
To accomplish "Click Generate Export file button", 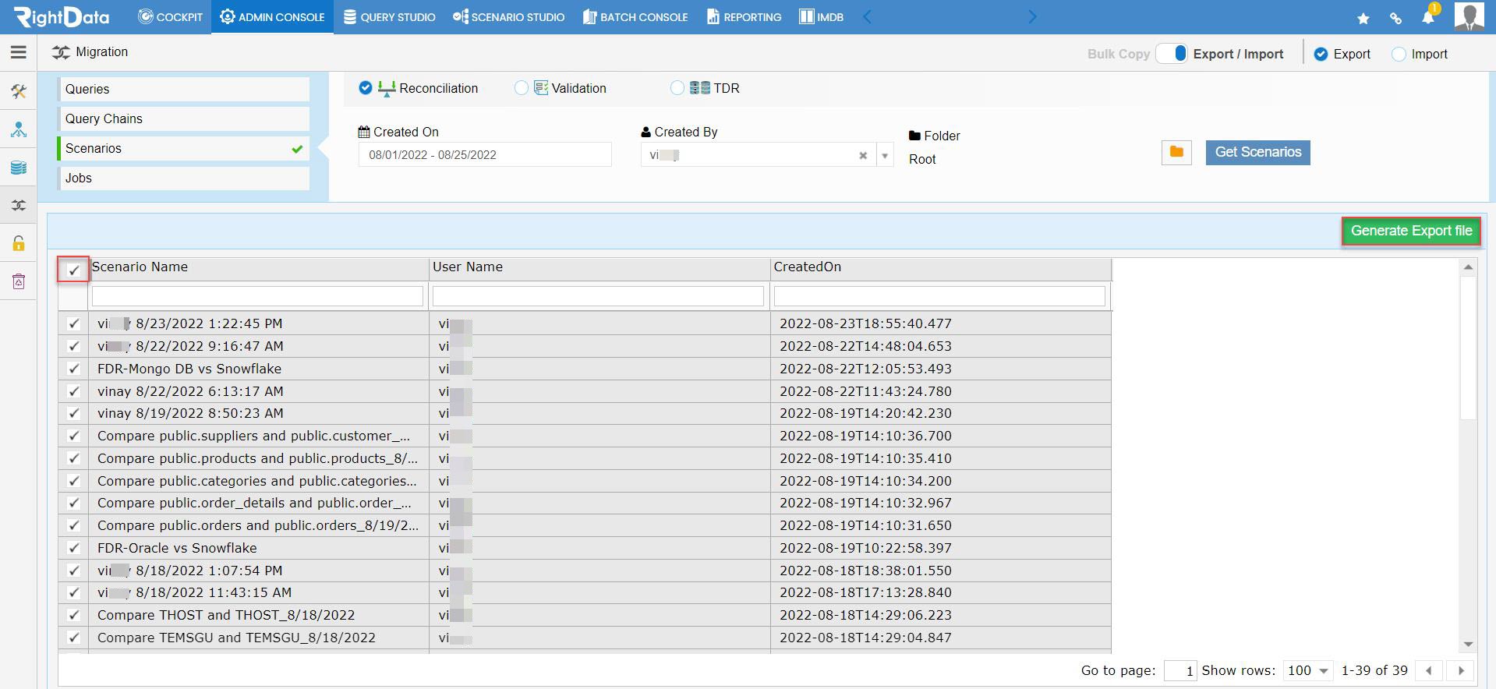I will [1411, 231].
